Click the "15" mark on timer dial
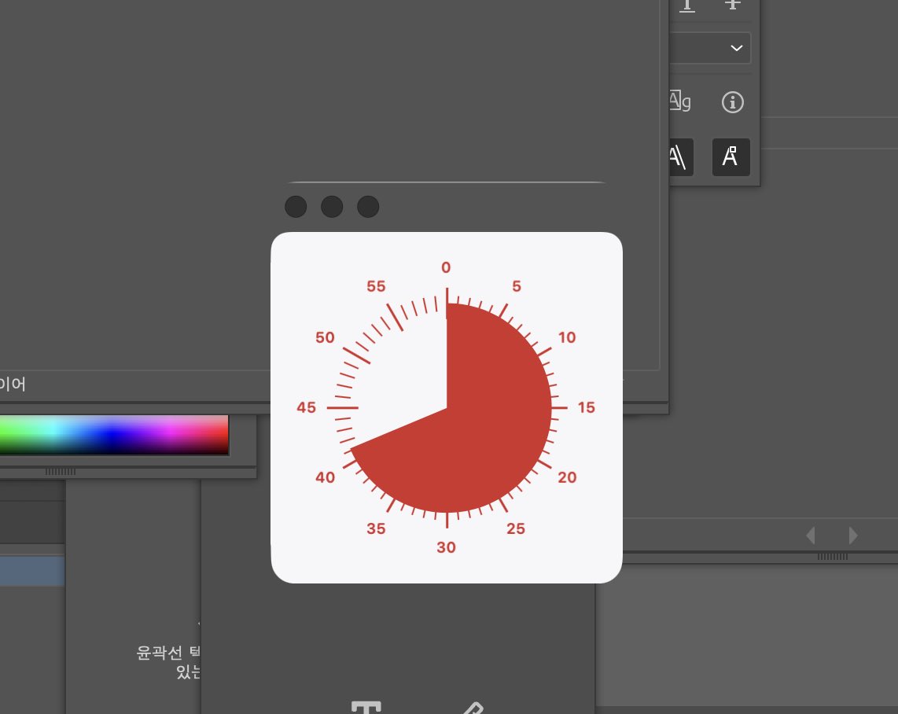 tap(587, 407)
